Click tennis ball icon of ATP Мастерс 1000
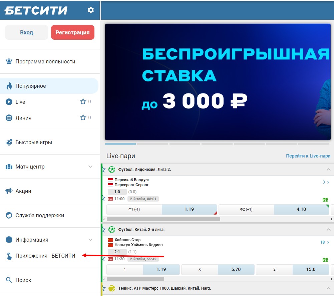This screenshot has height=296, width=334. click(112, 288)
